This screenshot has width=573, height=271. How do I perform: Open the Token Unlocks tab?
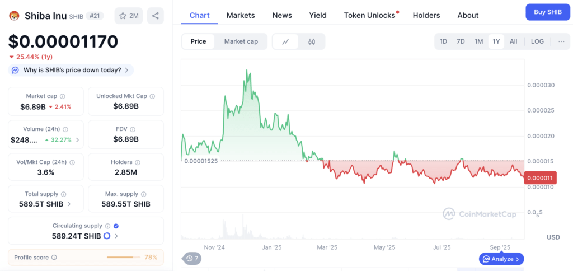(370, 15)
